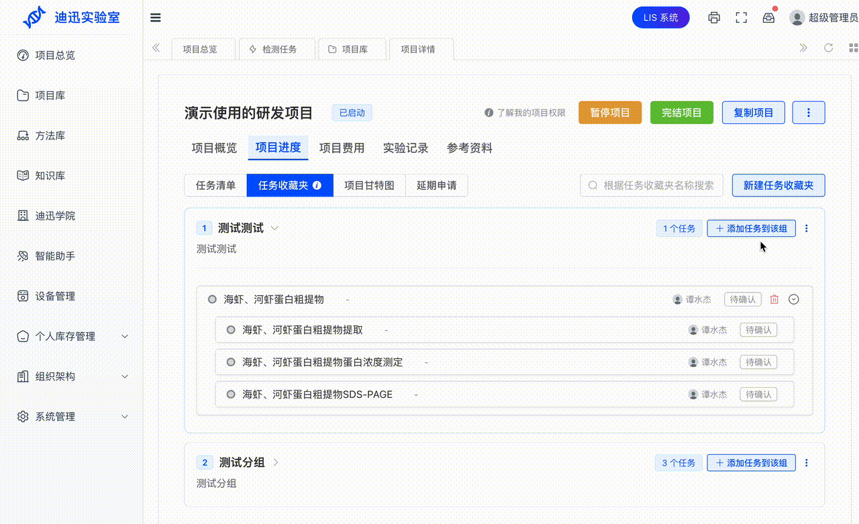Viewport: 859px width, 524px height.
Task: Click the 组织架构 sidebar icon
Action: point(23,376)
